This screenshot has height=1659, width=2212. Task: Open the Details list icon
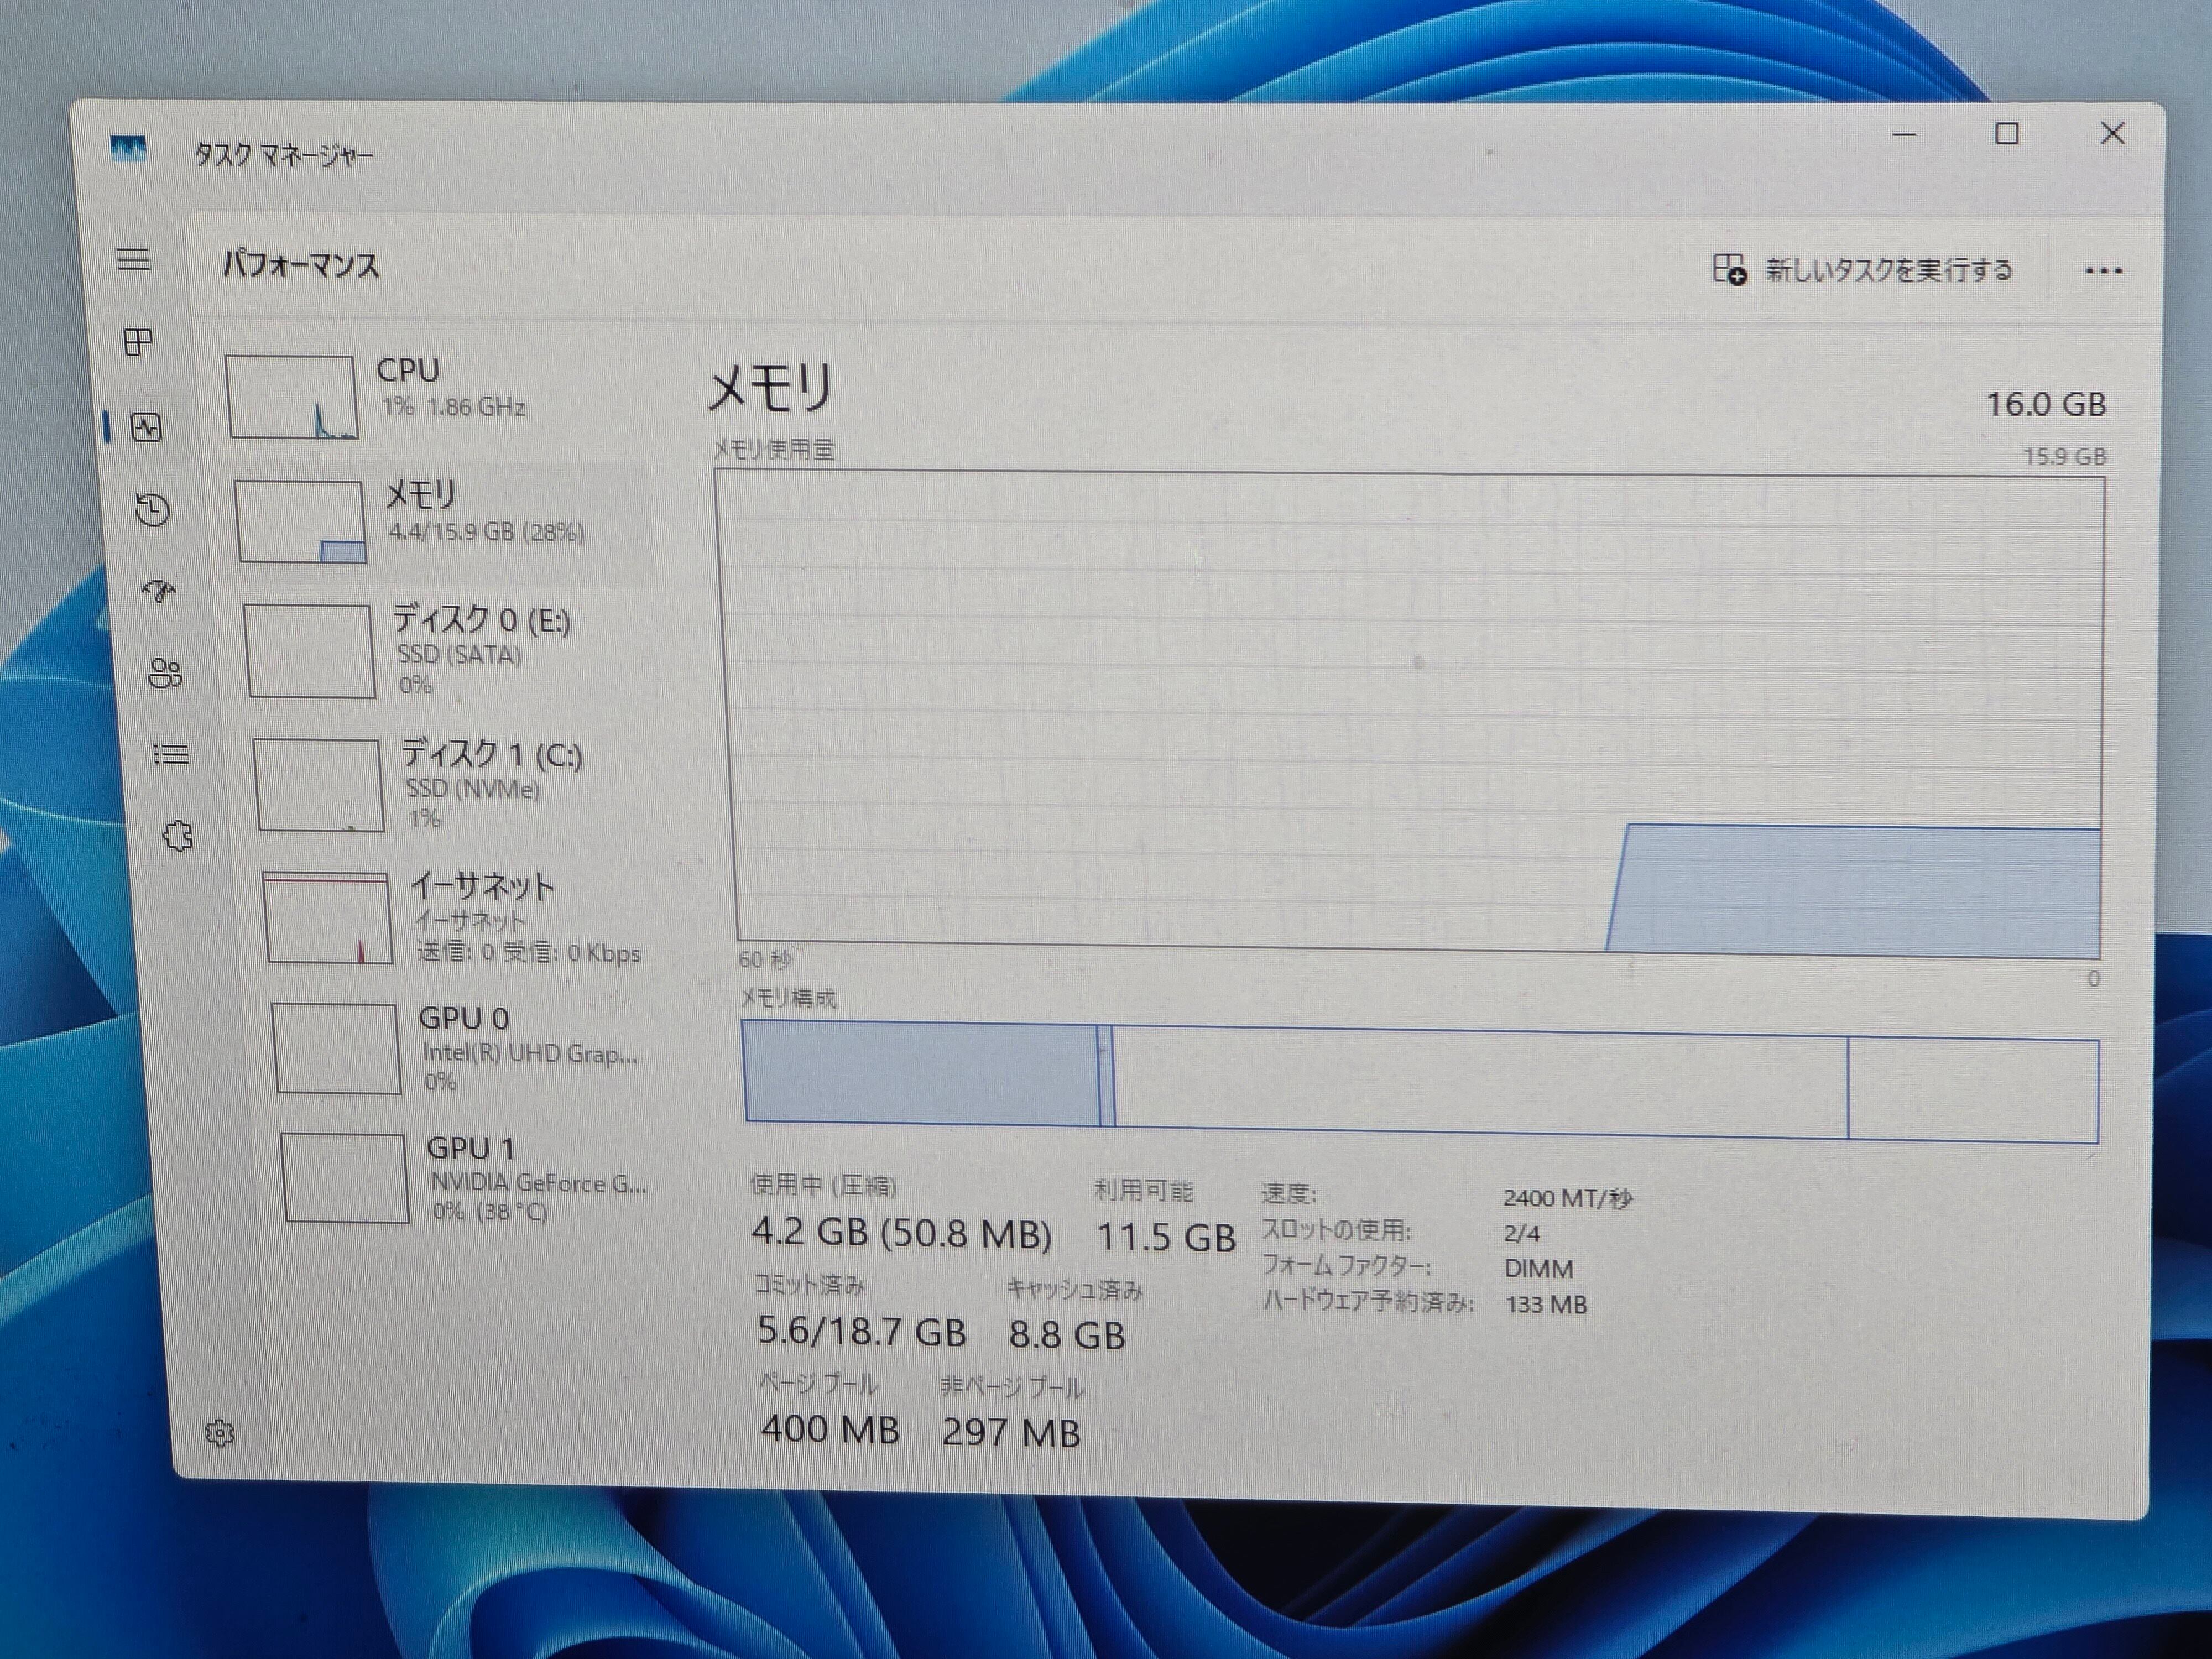[171, 754]
